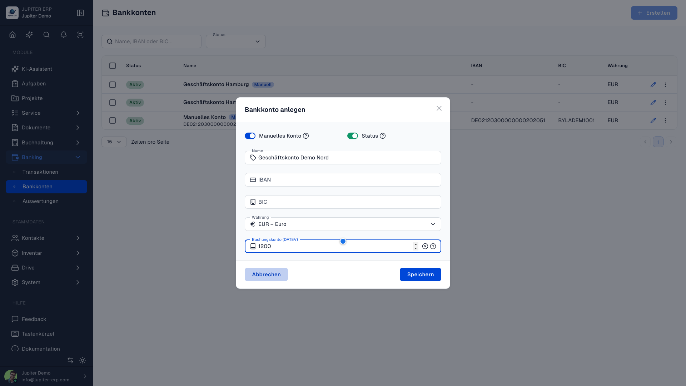The width and height of the screenshot is (686, 386).
Task: Expand the Buchhaltung menu
Action: coord(46,143)
